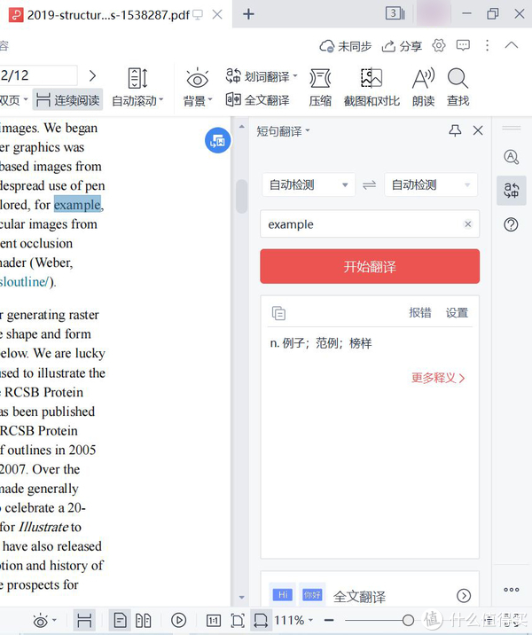Click the blue floating image-convert button
The height and width of the screenshot is (635, 532).
click(x=217, y=140)
